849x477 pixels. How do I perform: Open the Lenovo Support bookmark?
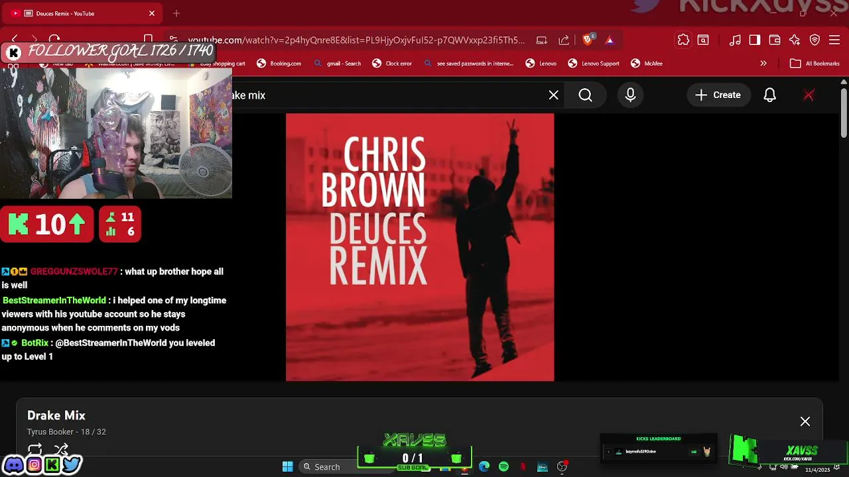point(594,64)
